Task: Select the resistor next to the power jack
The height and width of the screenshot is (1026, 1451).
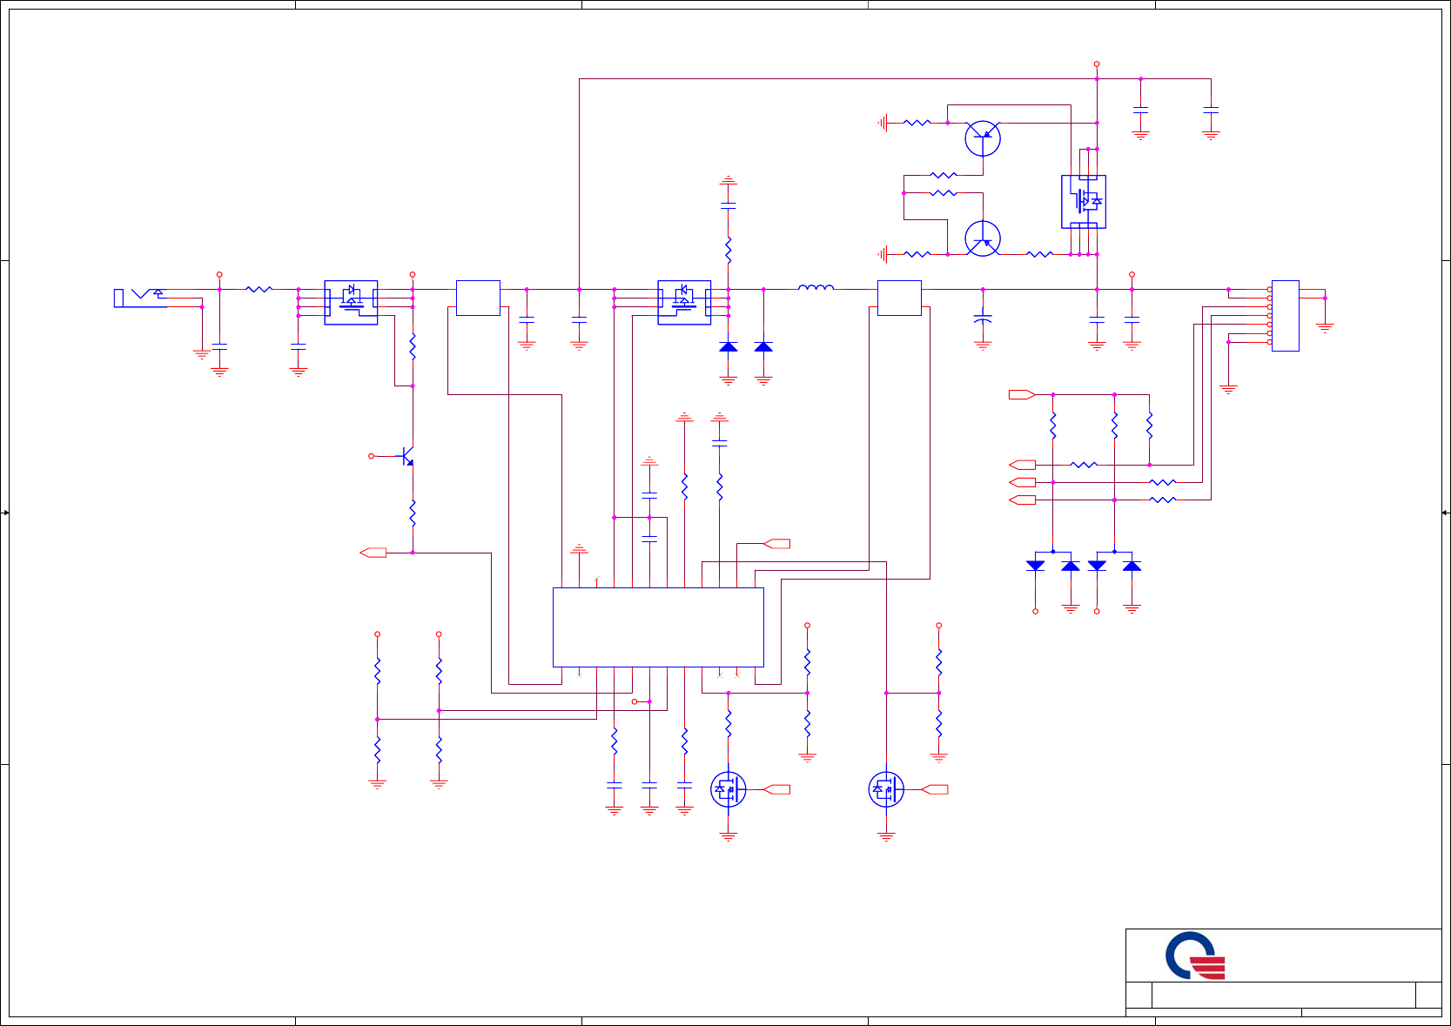Action: click(x=259, y=289)
